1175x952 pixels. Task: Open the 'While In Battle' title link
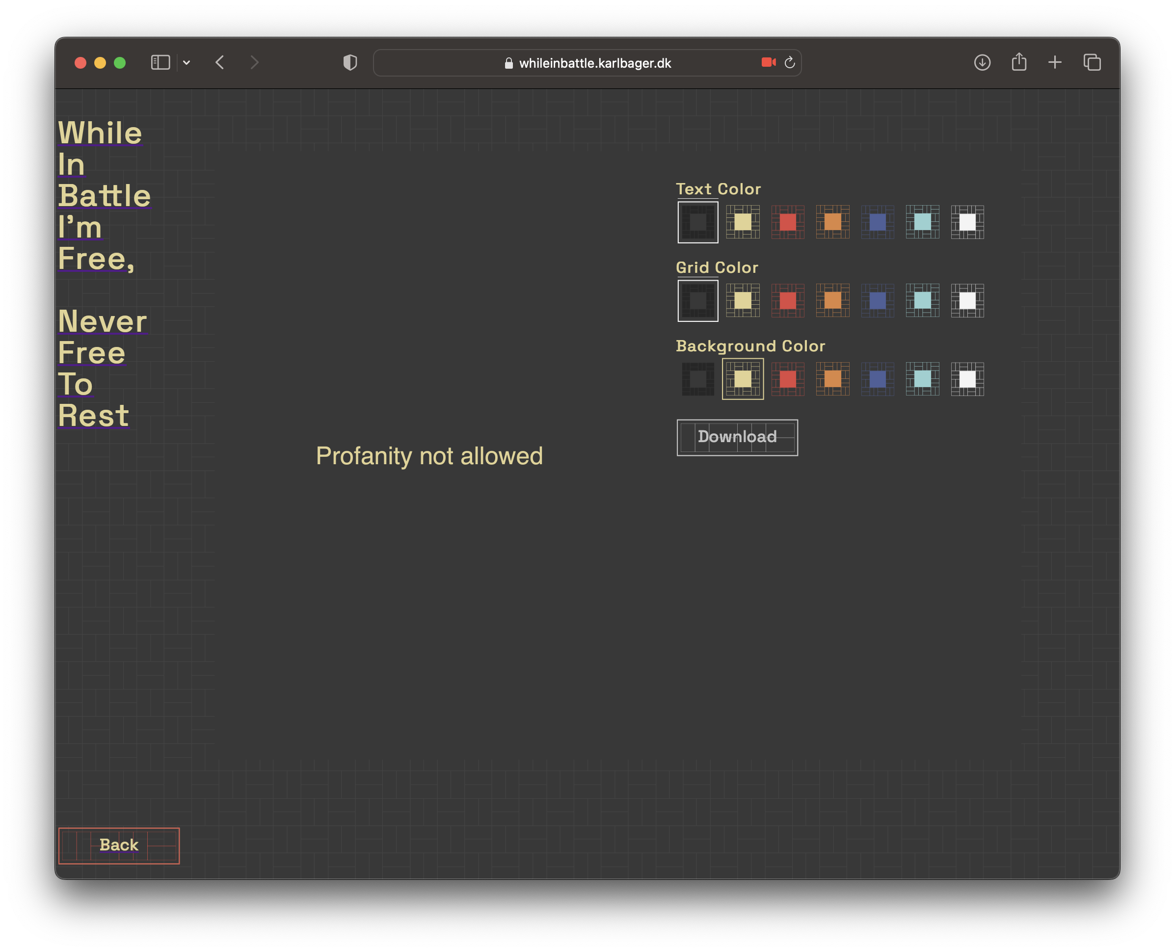pyautogui.click(x=100, y=133)
